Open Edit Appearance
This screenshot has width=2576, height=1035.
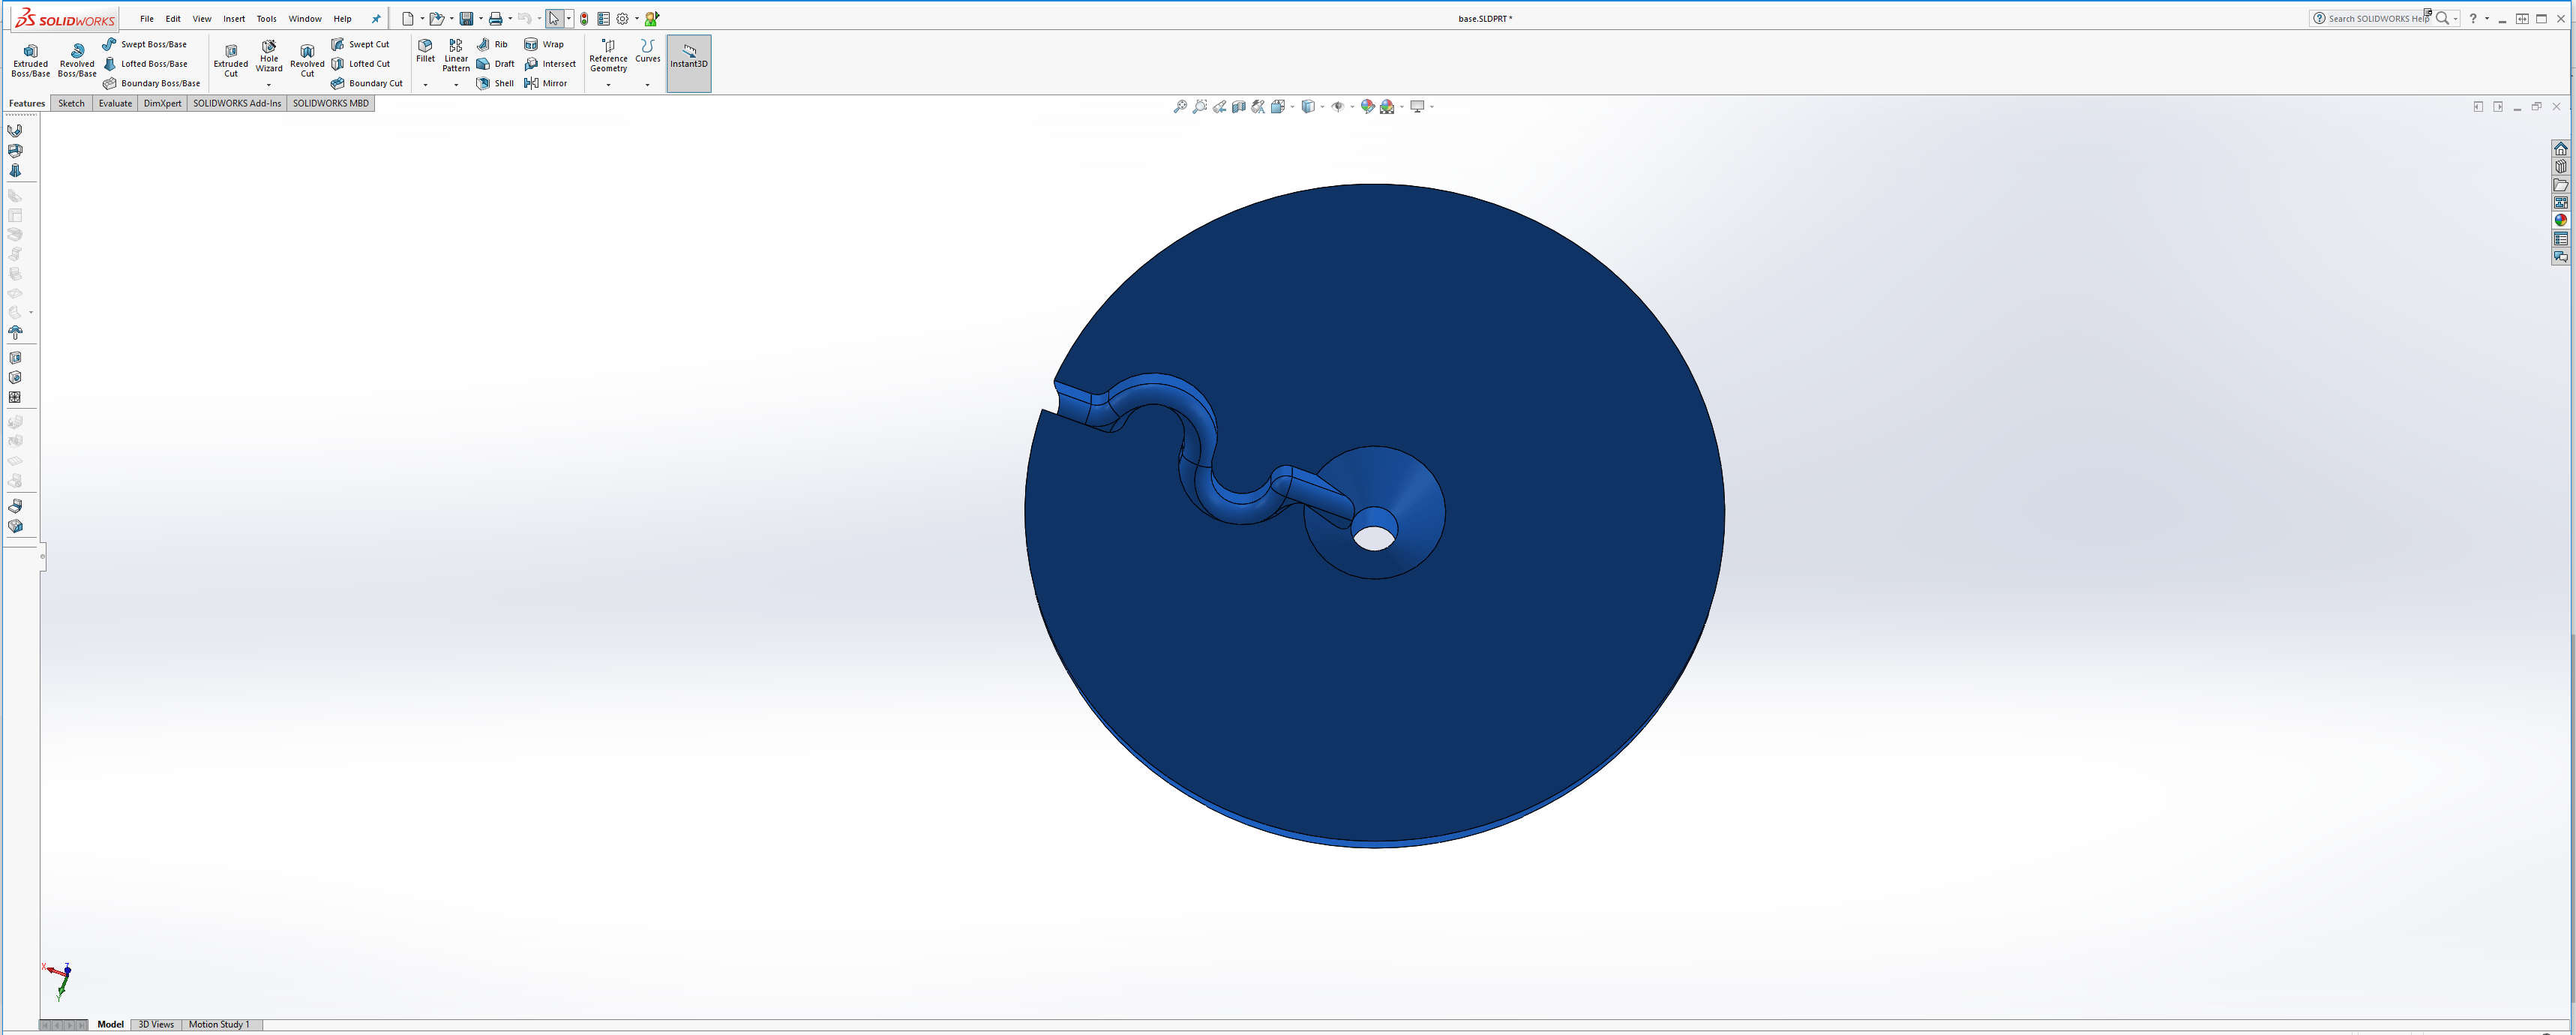(x=1367, y=107)
